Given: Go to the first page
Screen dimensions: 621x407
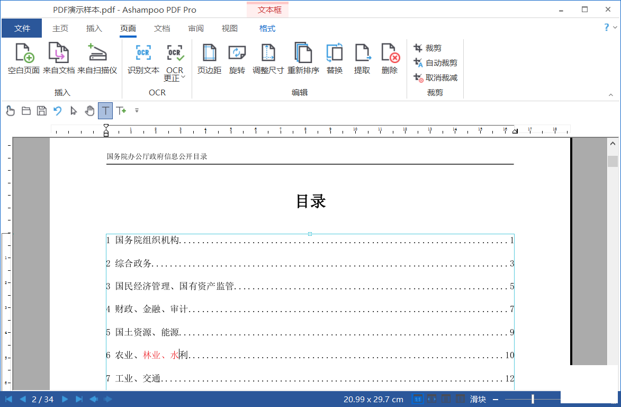Looking at the screenshot, I should (x=8, y=399).
